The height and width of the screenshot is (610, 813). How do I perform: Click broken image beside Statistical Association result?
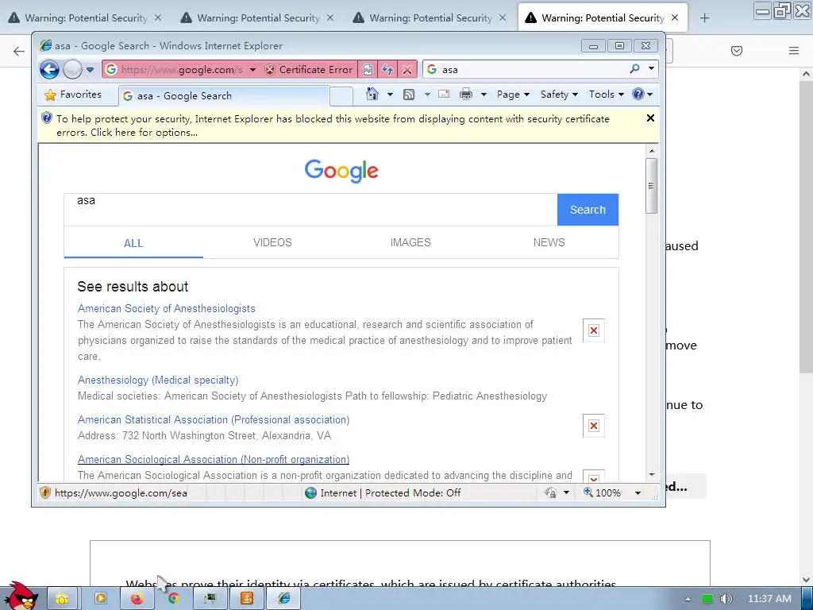[x=594, y=426]
